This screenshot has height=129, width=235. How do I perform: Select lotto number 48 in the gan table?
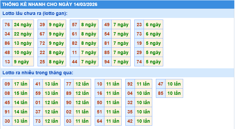pos(7,52)
